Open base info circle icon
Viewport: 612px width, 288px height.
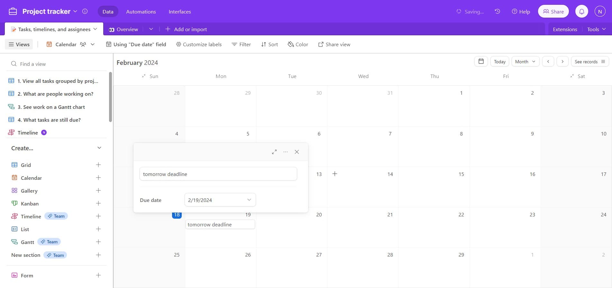pos(85,11)
